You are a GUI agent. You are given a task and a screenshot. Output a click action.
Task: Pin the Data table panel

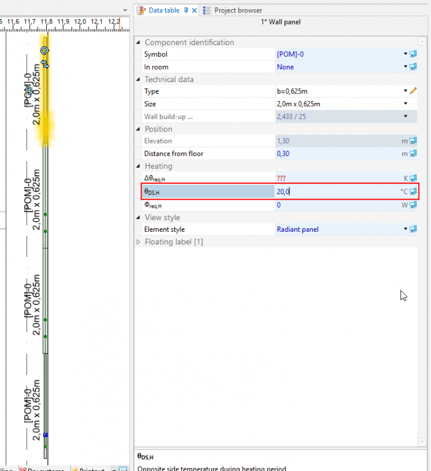tap(186, 10)
